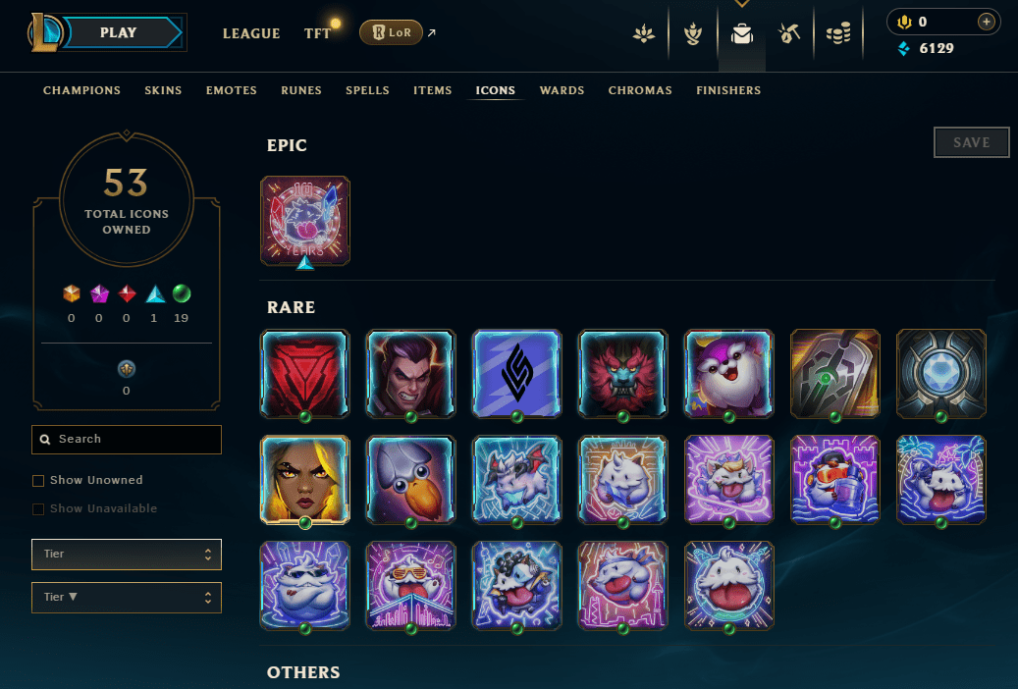This screenshot has width=1018, height=689.
Task: Select the red Project emblem icon
Action: 305,373
